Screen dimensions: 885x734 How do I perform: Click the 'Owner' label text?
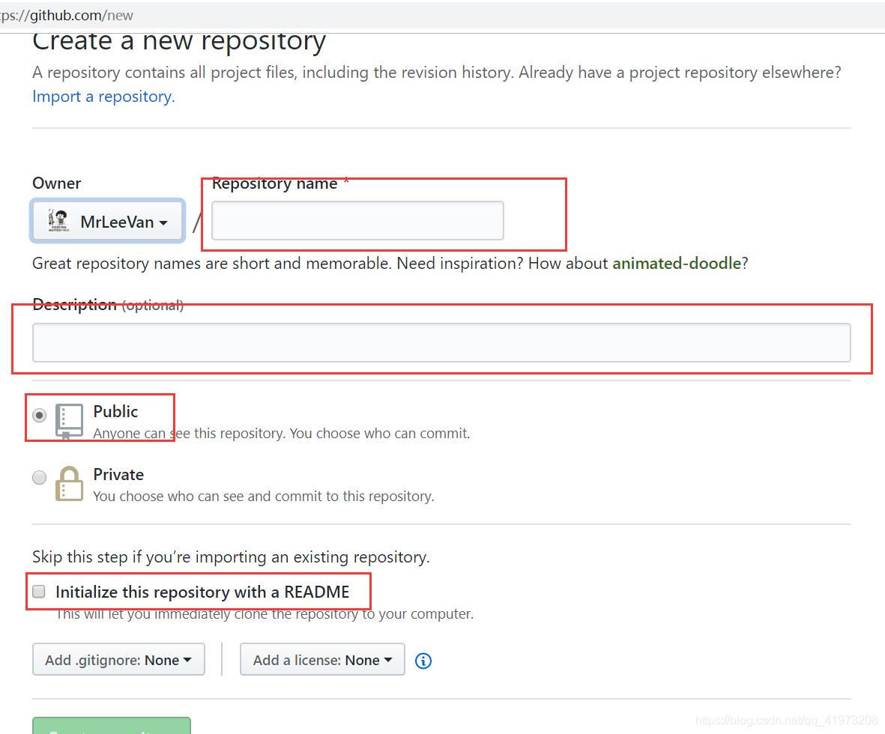click(56, 183)
